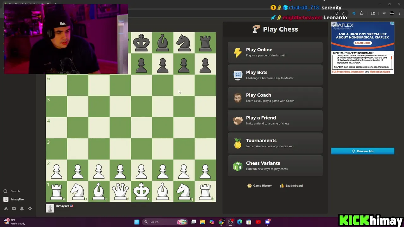Open Microsoft Edge from the taskbar

240,222
